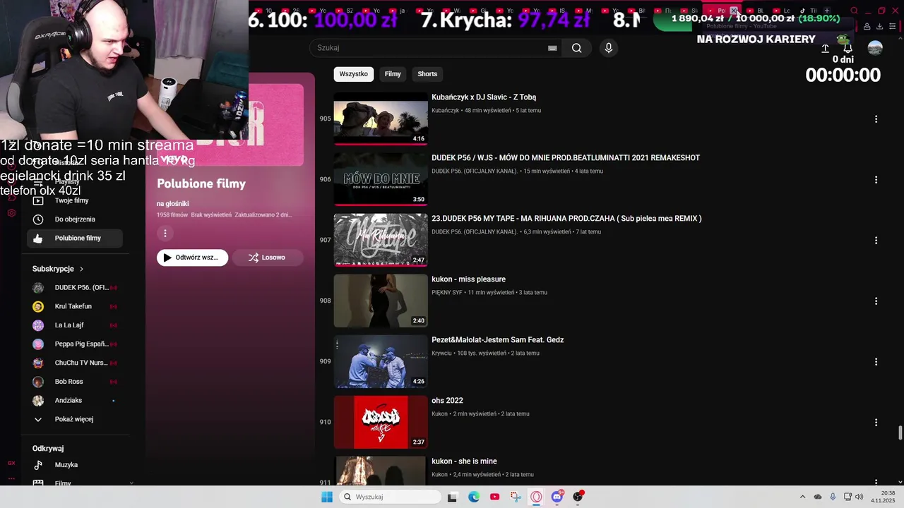Select Polubione filmy in the left sidebar

click(74, 238)
